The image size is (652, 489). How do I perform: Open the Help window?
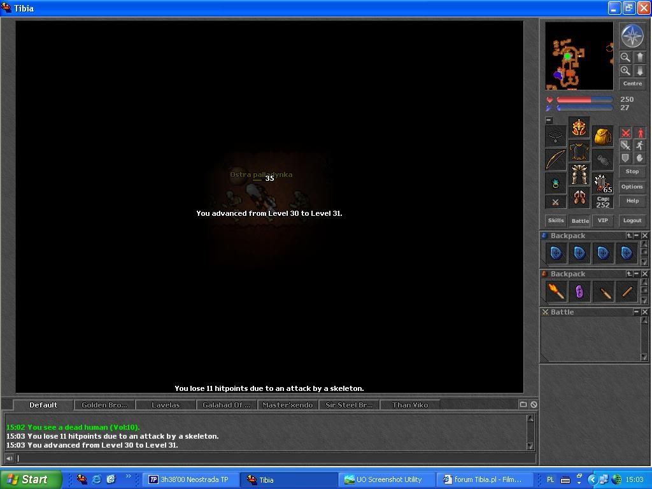click(x=632, y=201)
